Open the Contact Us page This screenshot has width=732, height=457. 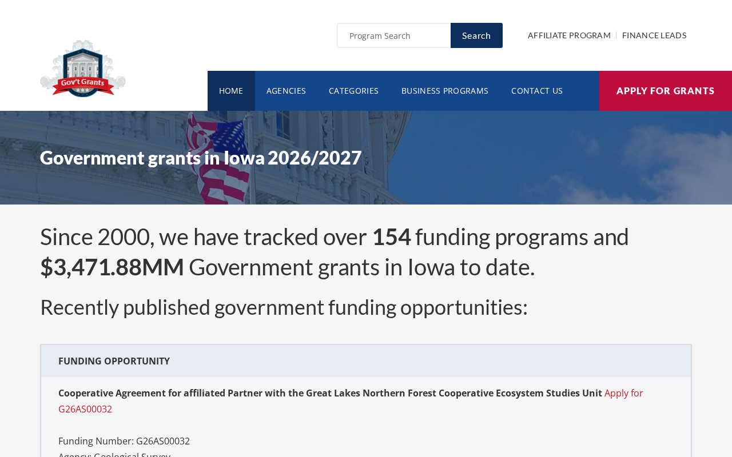tap(537, 91)
